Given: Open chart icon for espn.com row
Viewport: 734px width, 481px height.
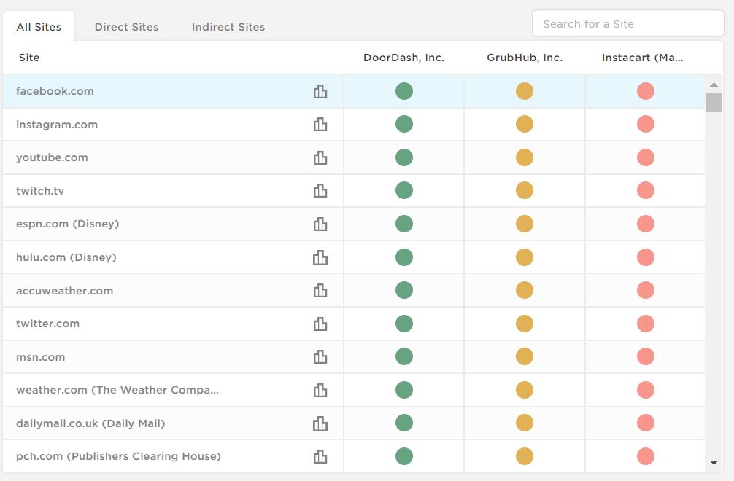Looking at the screenshot, I should tap(320, 224).
